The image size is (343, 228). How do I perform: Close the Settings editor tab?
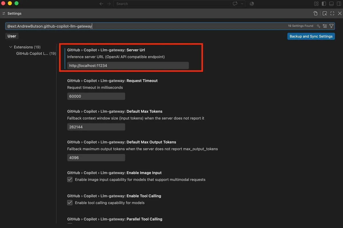tap(340, 13)
